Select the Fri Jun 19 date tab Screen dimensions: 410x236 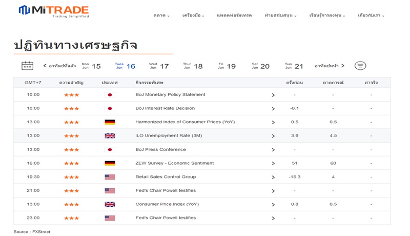[227, 66]
